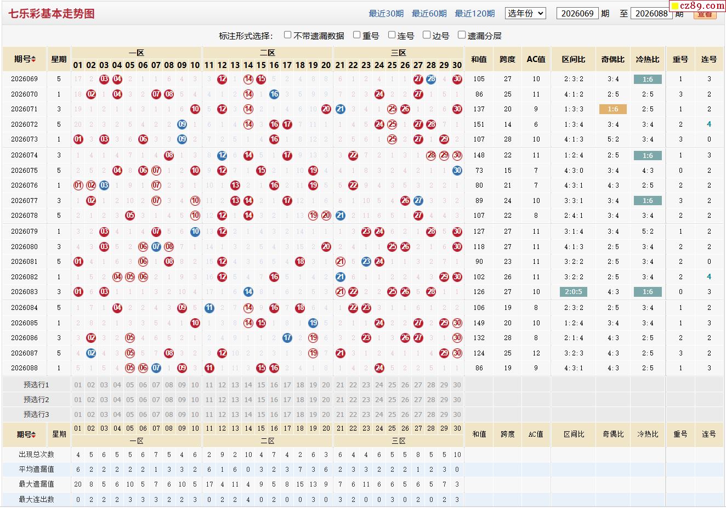Image resolution: width=726 pixels, height=508 pixels.
Task: Open the 选年份 dropdown
Action: point(525,13)
